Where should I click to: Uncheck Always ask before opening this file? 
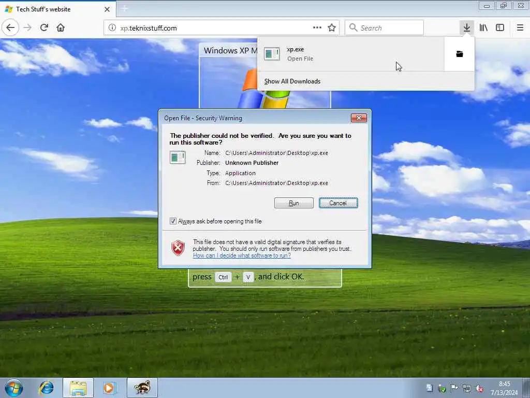pos(173,221)
